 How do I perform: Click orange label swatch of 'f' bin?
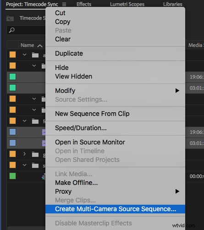click(x=12, y=121)
